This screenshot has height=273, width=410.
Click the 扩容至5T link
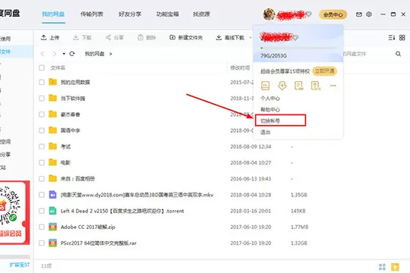pyautogui.click(x=20, y=265)
